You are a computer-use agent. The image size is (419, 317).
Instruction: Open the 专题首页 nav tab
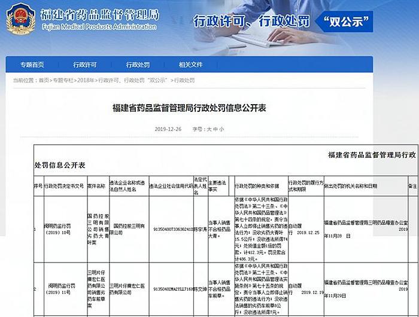[x=32, y=65]
